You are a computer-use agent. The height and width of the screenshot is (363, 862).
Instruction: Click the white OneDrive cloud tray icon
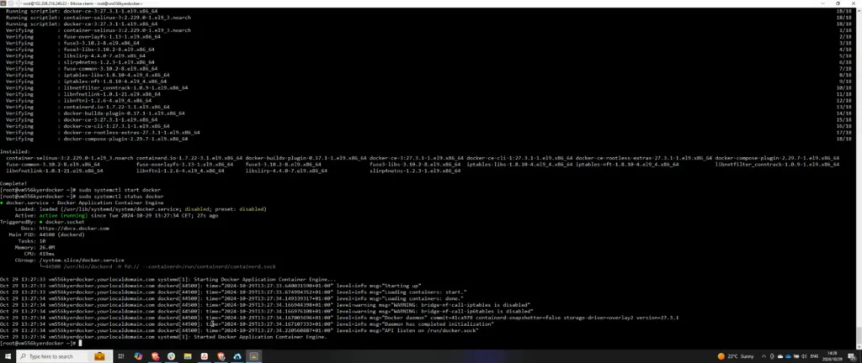[780, 356]
